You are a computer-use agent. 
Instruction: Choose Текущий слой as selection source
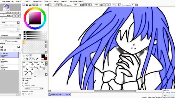click(x=23, y=94)
